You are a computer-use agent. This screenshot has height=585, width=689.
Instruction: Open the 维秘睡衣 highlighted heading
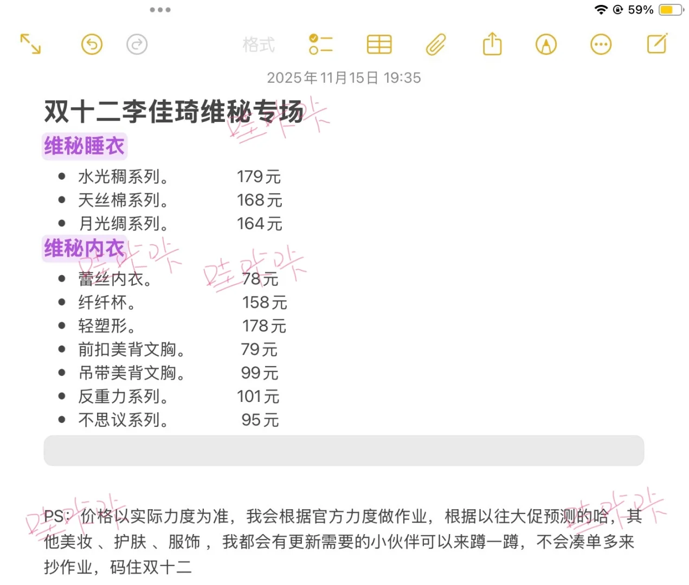84,146
